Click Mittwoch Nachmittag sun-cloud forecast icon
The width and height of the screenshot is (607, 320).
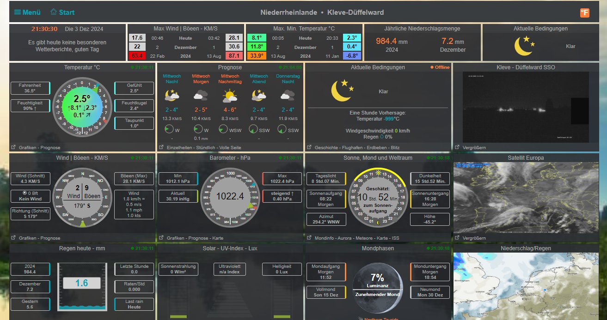point(230,96)
